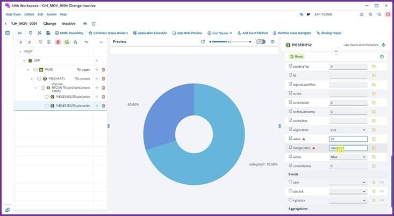Screen dimensions: 394x216
Task: Check the PIESERIES1 checkbox
Action: [x=47, y=97]
